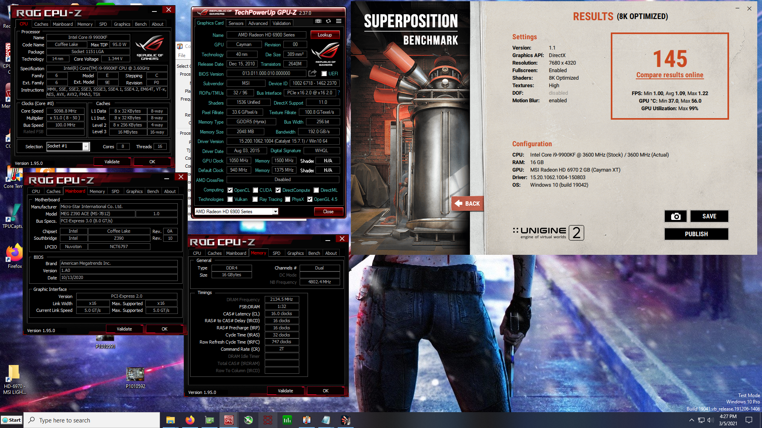Click the red atom taskbar icon
Image resolution: width=762 pixels, height=428 pixels.
[x=267, y=420]
